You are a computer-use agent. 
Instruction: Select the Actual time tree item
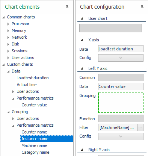click(27, 85)
